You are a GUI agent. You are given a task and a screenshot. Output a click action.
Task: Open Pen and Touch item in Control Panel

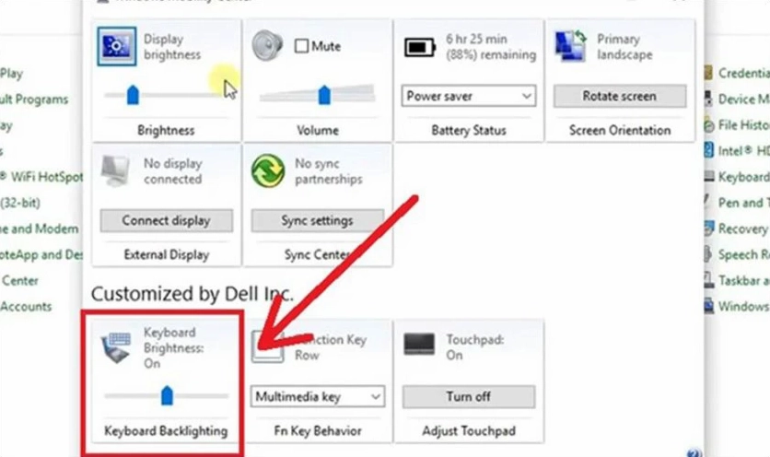click(x=743, y=203)
